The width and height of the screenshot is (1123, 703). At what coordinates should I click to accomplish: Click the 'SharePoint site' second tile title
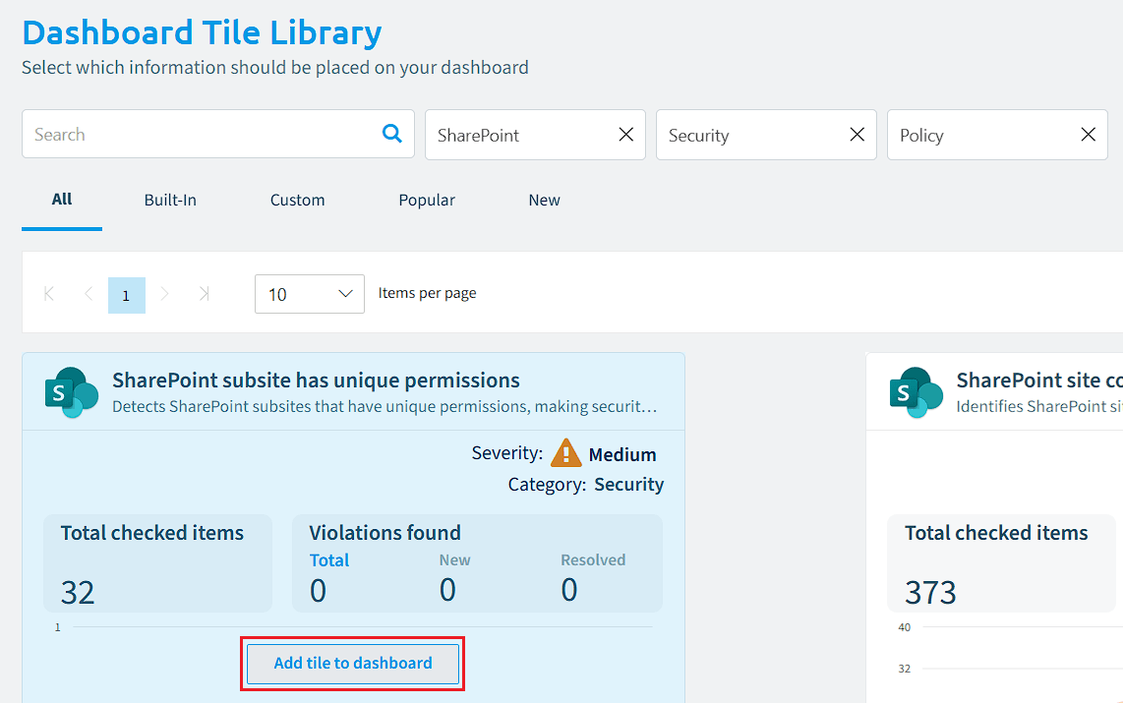click(x=1039, y=381)
